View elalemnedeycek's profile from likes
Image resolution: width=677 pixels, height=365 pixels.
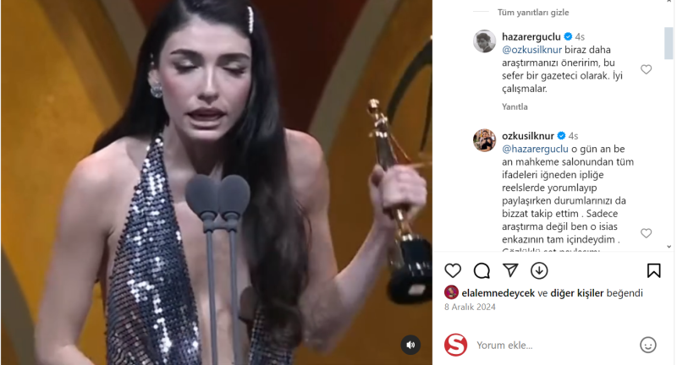(x=498, y=293)
